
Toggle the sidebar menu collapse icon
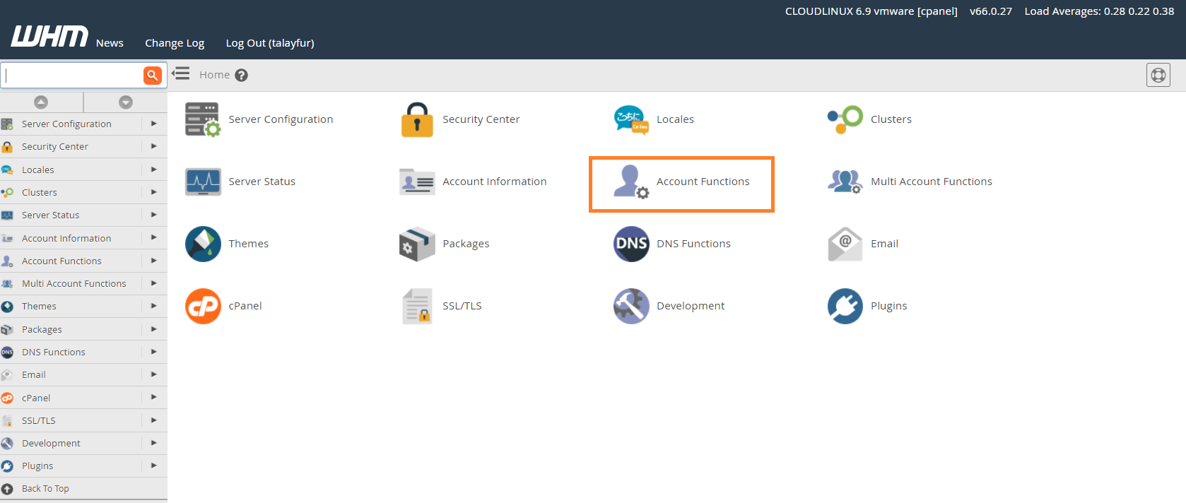click(181, 73)
